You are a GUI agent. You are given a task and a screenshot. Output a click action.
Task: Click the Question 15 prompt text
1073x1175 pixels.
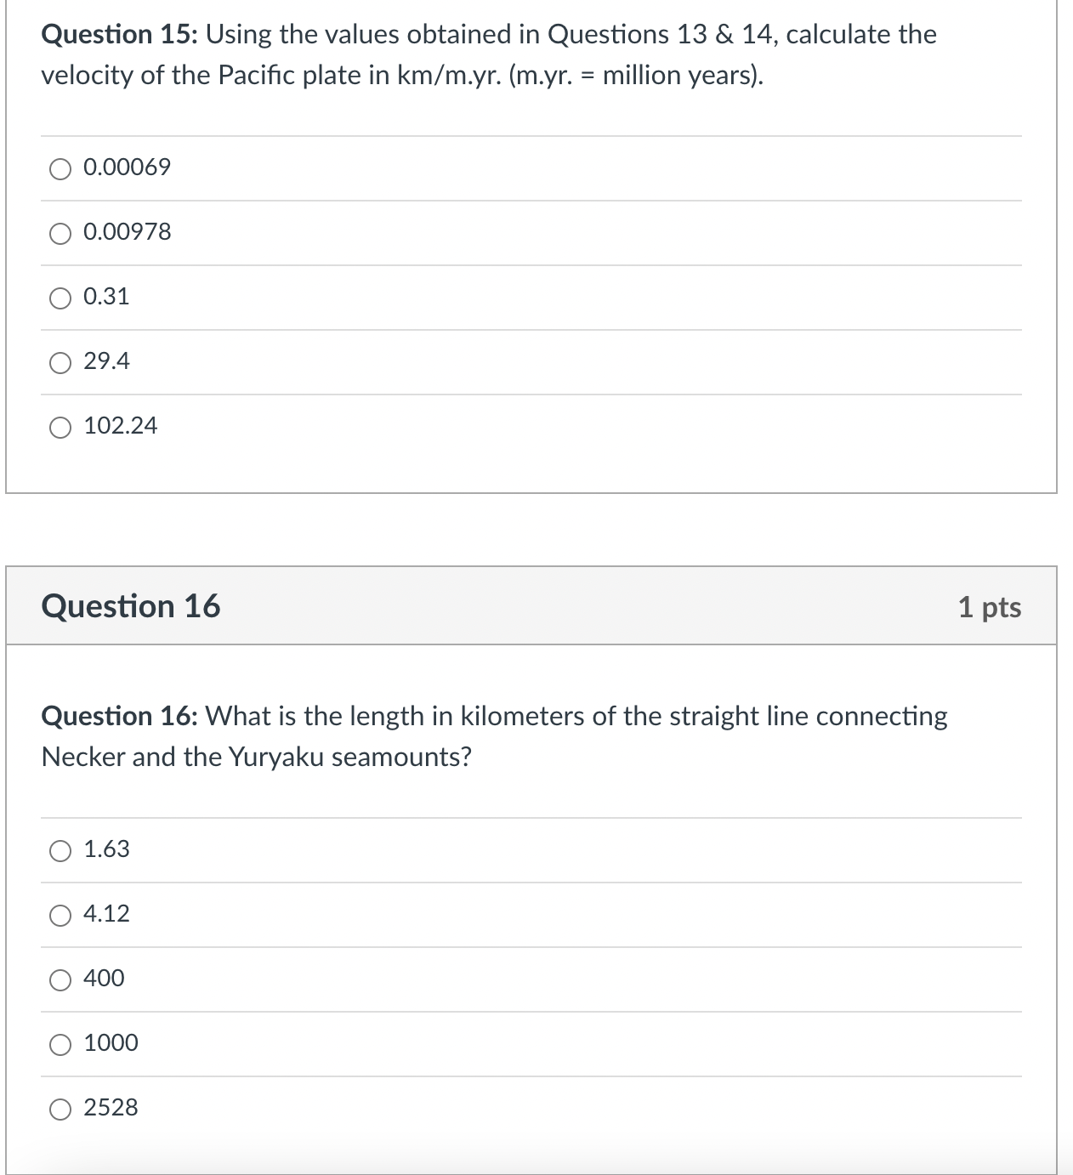coord(489,54)
